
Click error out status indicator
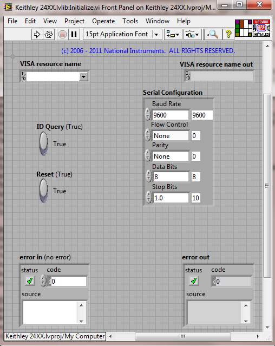point(194,280)
